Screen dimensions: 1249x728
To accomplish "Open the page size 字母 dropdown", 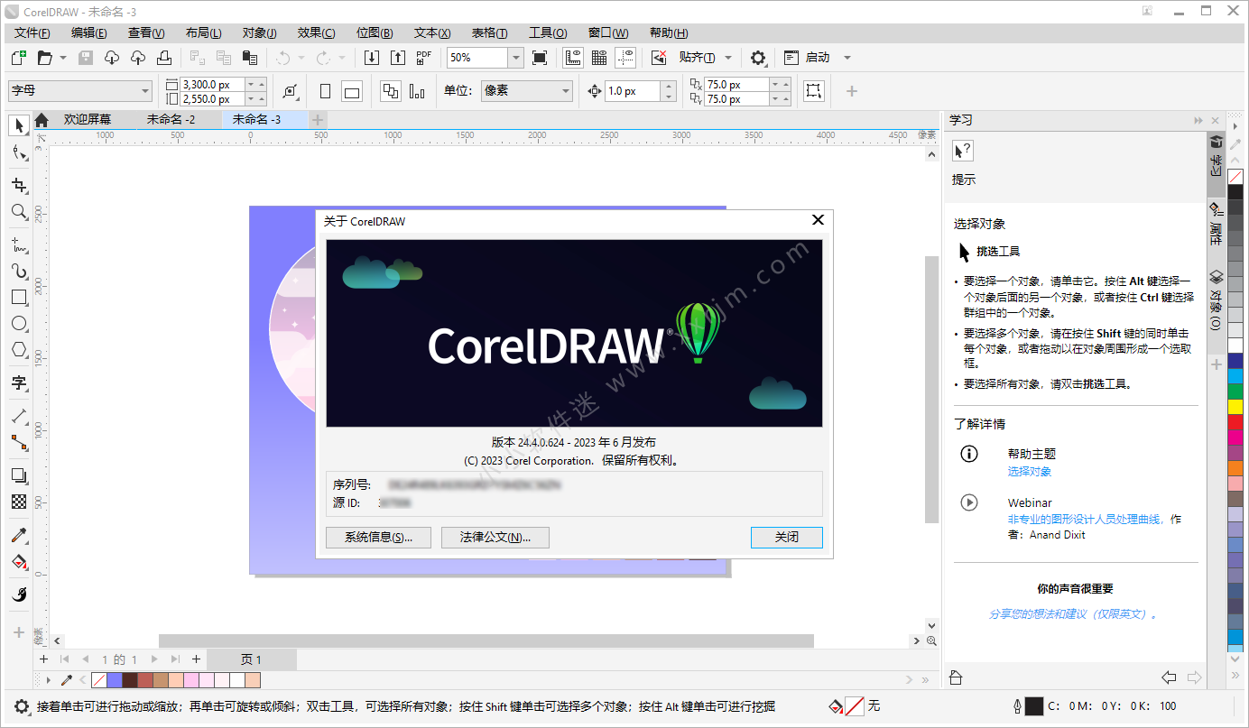I will pyautogui.click(x=145, y=91).
